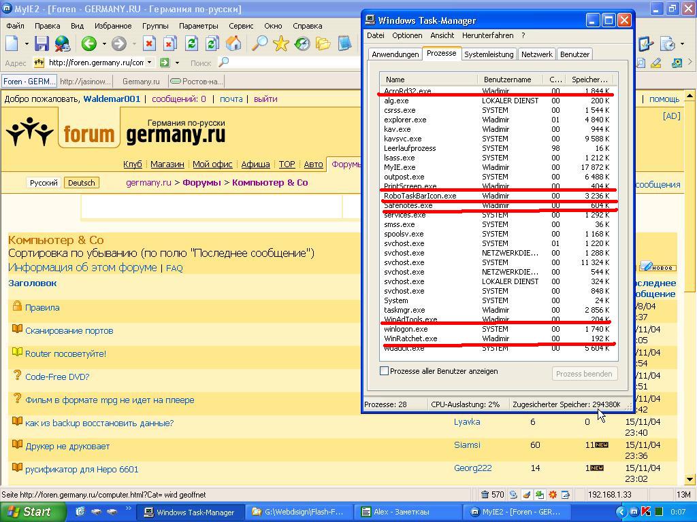Image resolution: width=697 pixels, height=522 pixels.
Task: Click the 'Prozess beenden' button
Action: (x=584, y=374)
